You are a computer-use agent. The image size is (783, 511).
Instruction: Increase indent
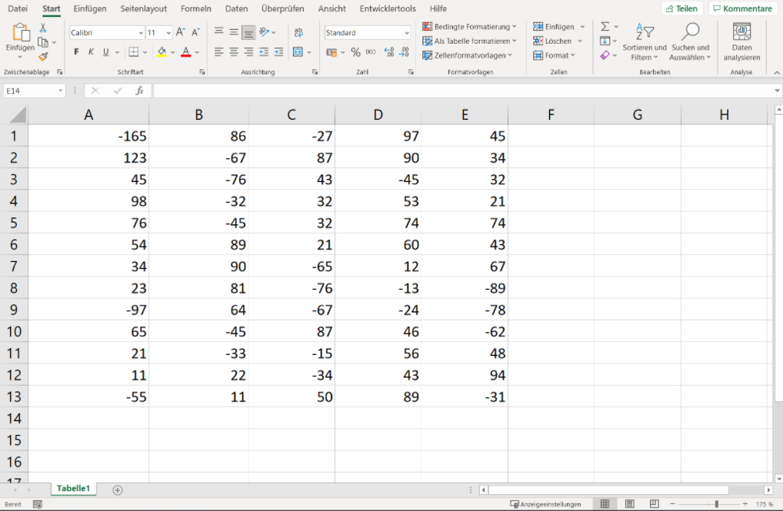278,52
